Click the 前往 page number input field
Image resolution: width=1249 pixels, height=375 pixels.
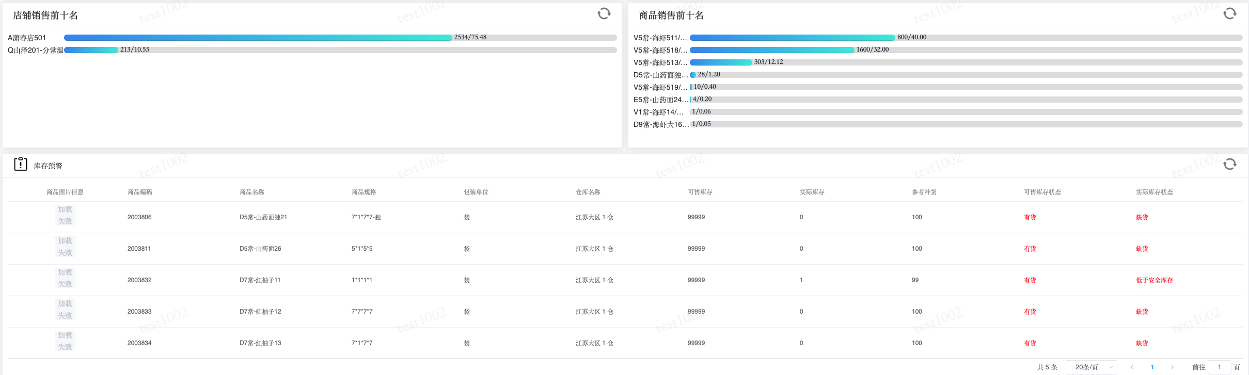[x=1220, y=367]
